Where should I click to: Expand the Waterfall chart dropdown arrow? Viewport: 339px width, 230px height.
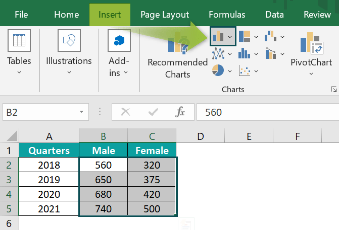pyautogui.click(x=282, y=37)
